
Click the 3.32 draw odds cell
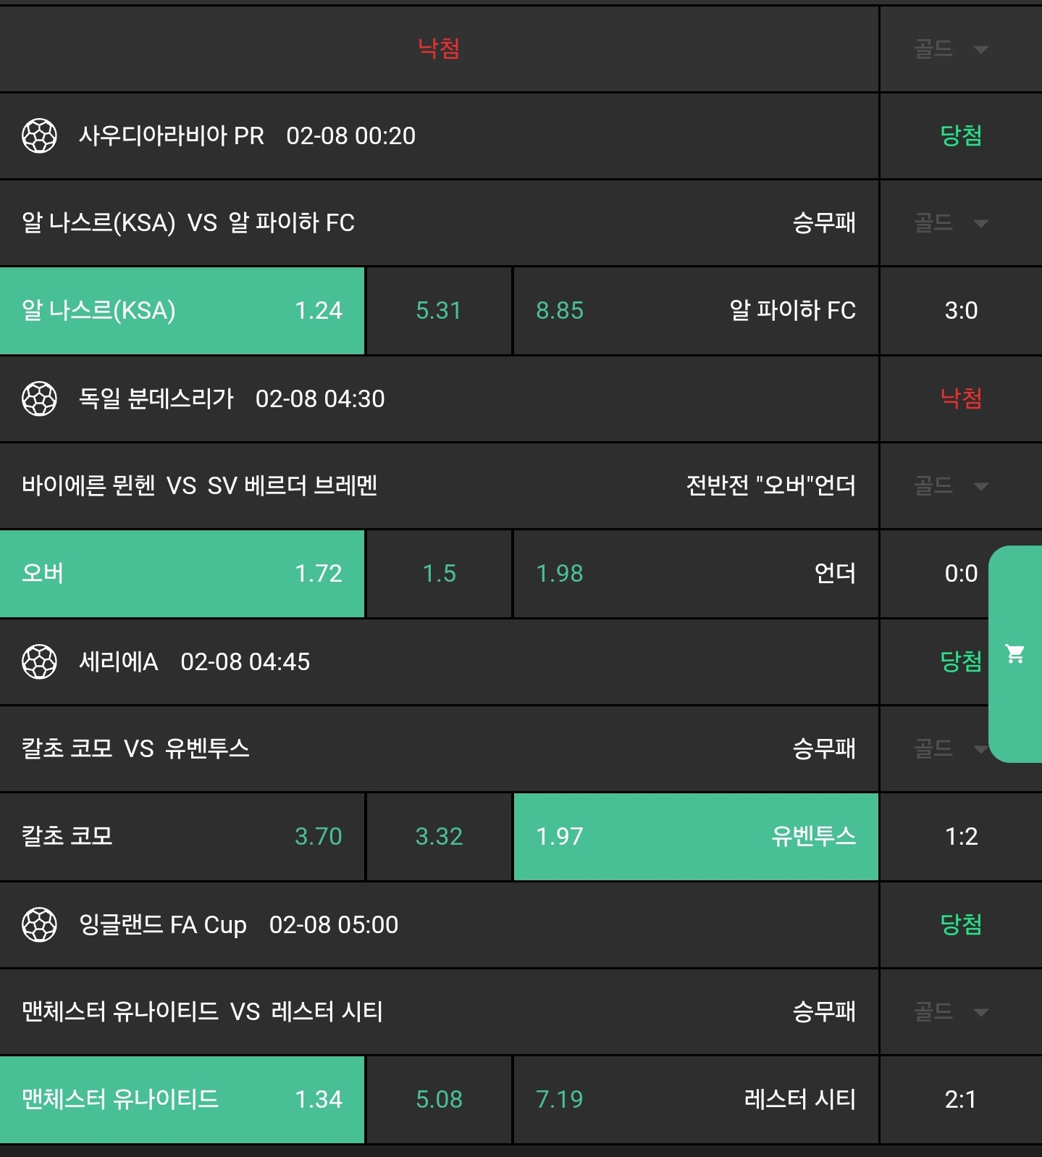coord(439,837)
